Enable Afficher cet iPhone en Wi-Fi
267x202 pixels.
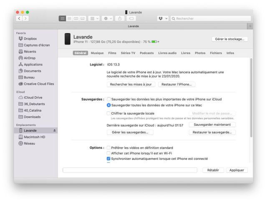(x=108, y=153)
